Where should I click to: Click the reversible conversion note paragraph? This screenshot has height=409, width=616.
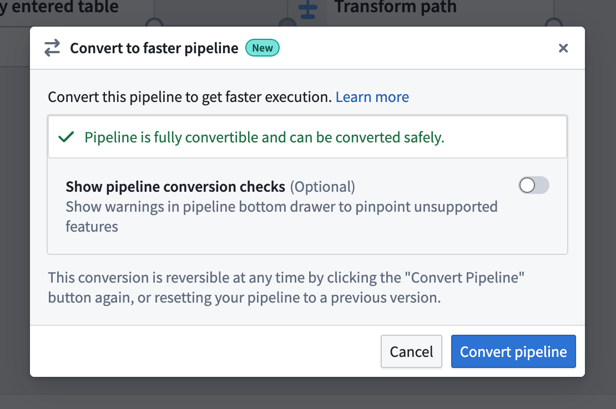pyautogui.click(x=286, y=287)
